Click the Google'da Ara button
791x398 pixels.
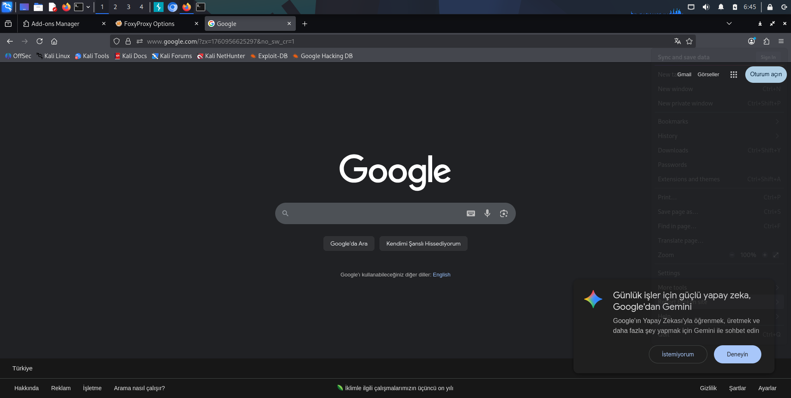click(349, 243)
